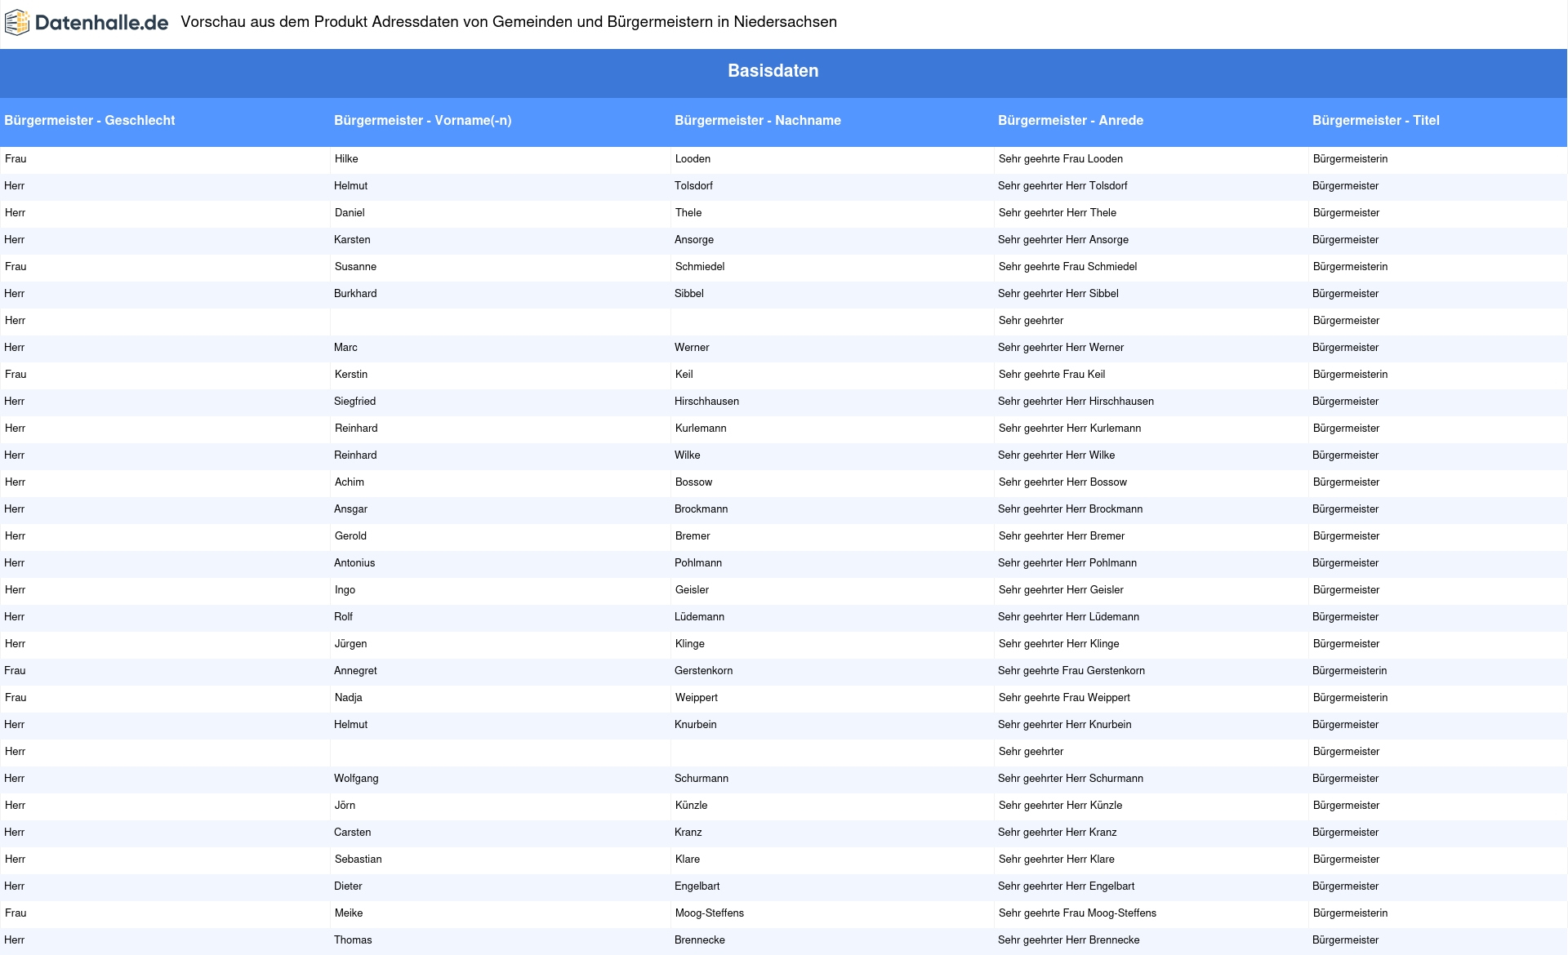Click the Bürgermeister - Nachname column header
Image resolution: width=1568 pixels, height=955 pixels.
757,121
